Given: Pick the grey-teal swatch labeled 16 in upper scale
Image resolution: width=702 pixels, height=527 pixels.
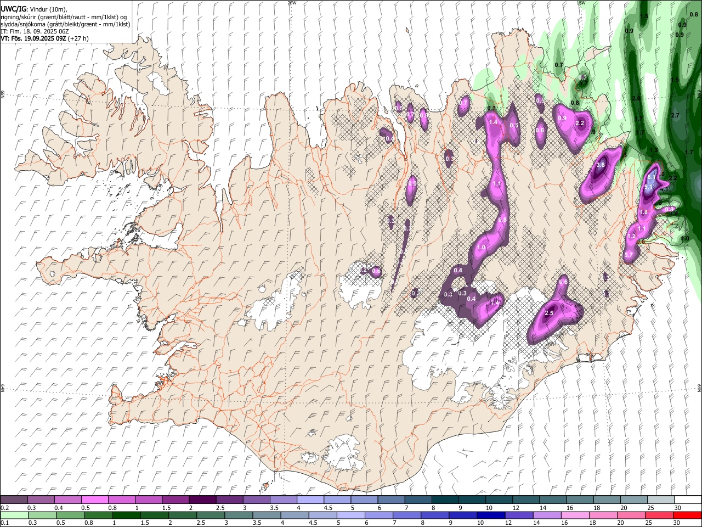Looking at the screenshot, I should pos(579,500).
